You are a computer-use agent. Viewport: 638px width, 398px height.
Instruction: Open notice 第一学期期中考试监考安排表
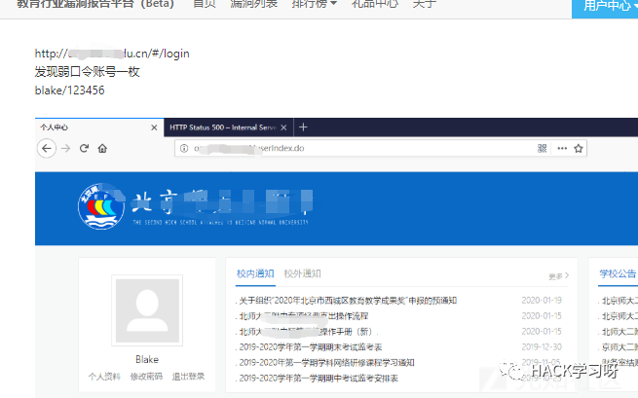point(319,379)
